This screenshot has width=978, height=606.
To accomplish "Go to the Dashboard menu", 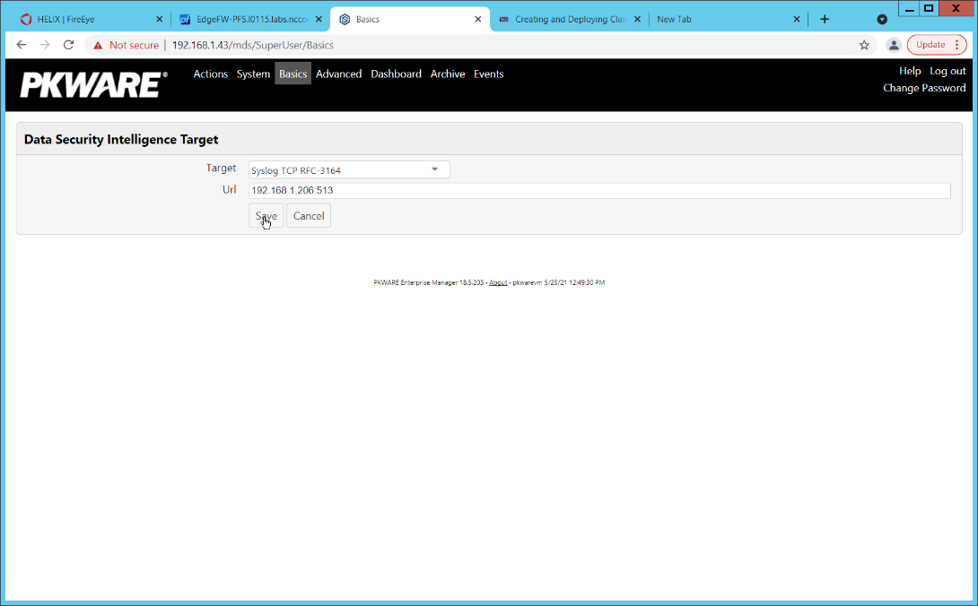I will click(x=396, y=74).
